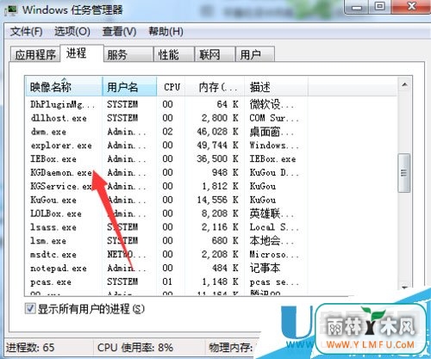
Task: Sort by 映像名称 column header
Action: (x=64, y=86)
